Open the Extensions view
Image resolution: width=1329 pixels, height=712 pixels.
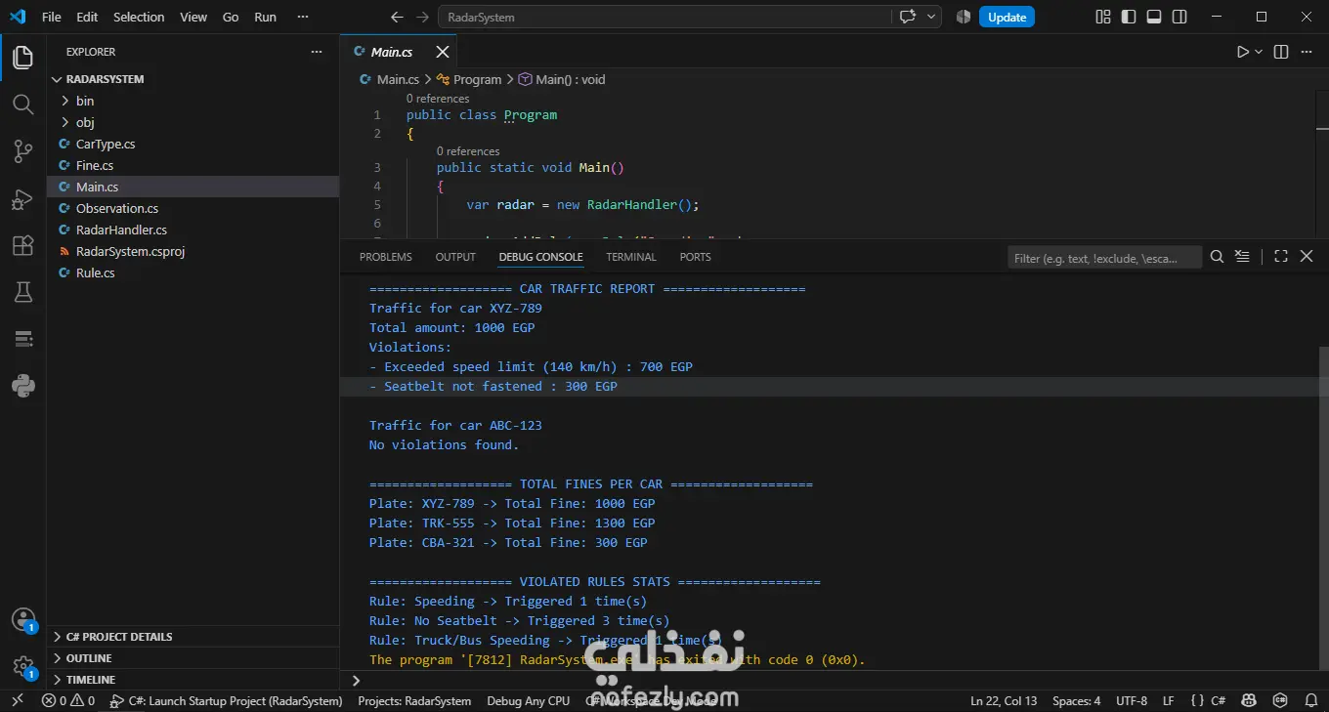pos(22,245)
